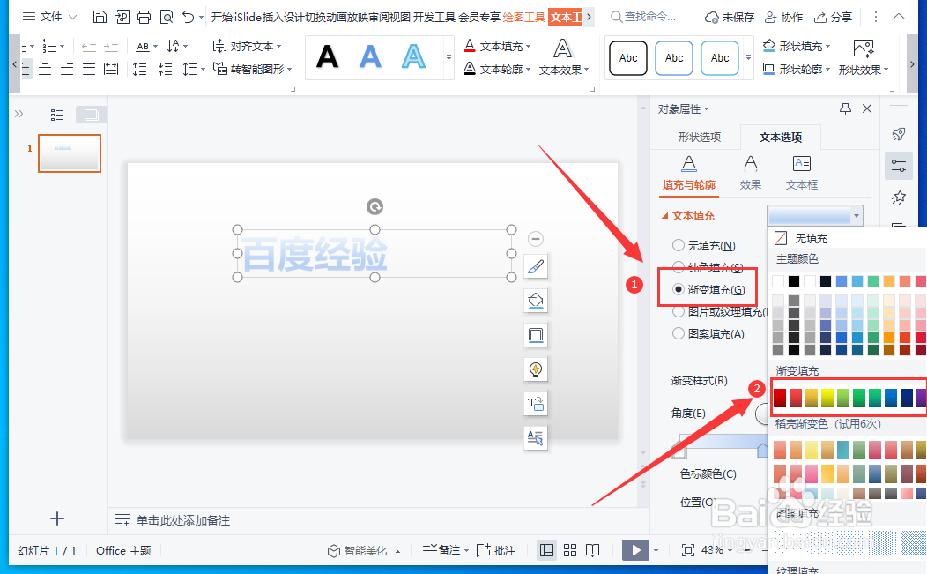Click 无填充 option in color popup
The width and height of the screenshot is (927, 574).
(x=802, y=238)
